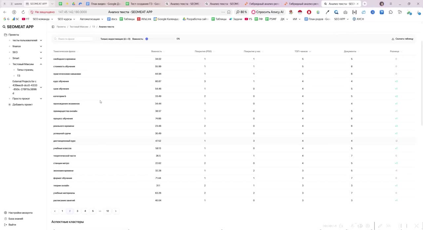Click the Скачать таблицу button
423x230 pixels.
403,39
